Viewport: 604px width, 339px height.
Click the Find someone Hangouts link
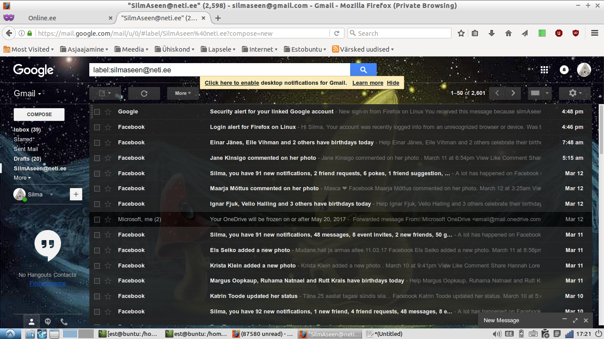click(x=48, y=283)
